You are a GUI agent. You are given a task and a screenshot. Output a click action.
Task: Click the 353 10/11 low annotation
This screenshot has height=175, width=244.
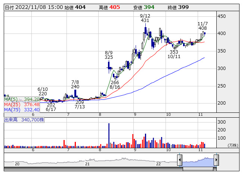(174, 54)
